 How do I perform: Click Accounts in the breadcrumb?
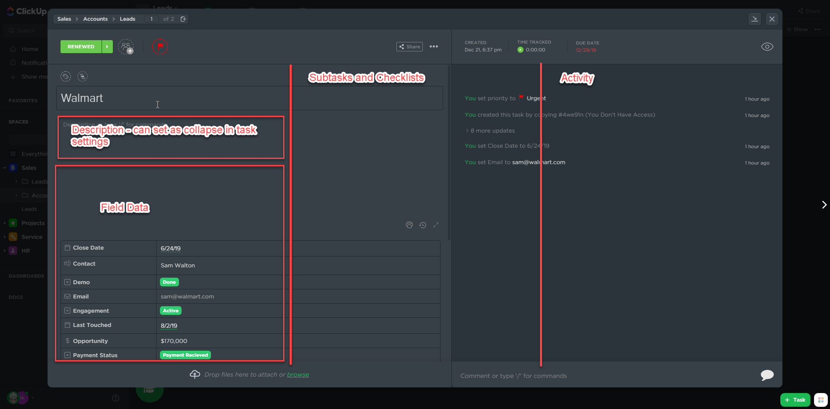(96, 19)
